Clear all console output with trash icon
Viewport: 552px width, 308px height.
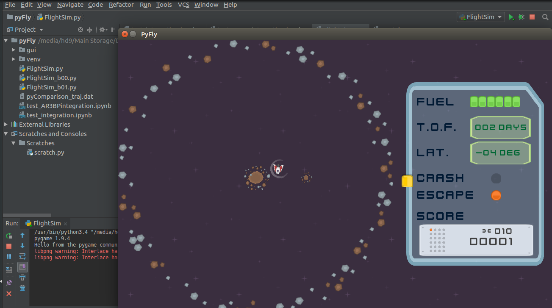click(22, 288)
